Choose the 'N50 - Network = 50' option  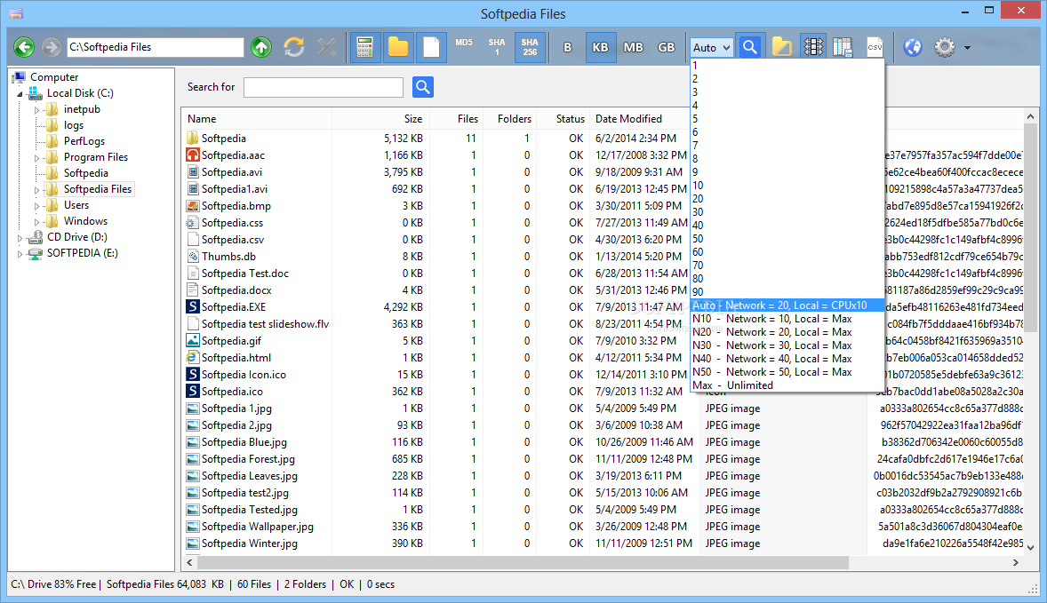point(788,372)
